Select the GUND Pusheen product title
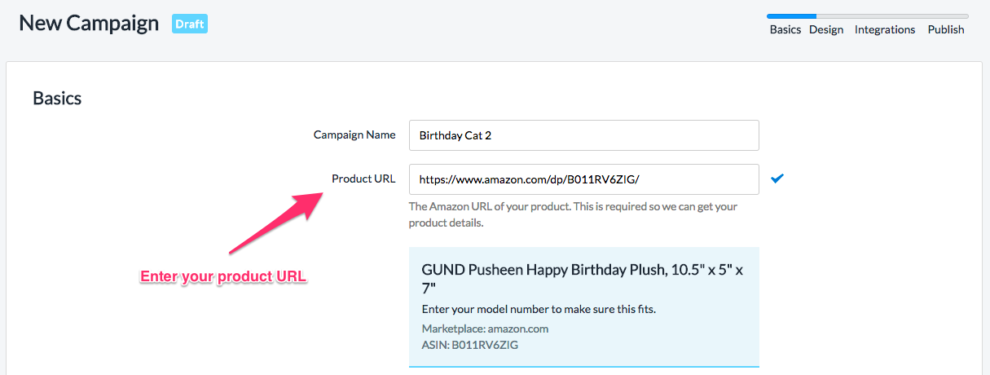The width and height of the screenshot is (990, 375). pos(583,280)
